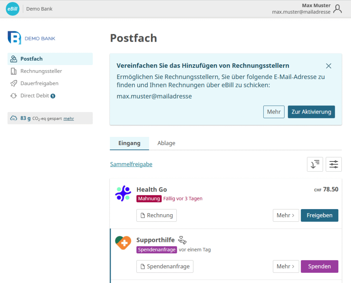Click the 83 g CO2-eq gespart text
The image size is (351, 283).
(41, 118)
